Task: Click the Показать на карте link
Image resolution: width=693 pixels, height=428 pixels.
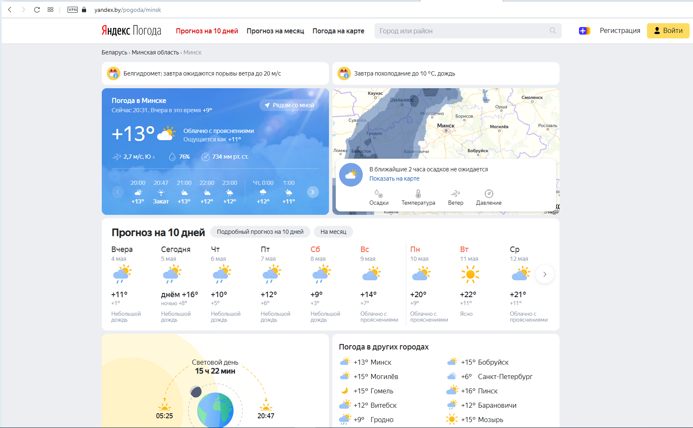Action: (394, 179)
